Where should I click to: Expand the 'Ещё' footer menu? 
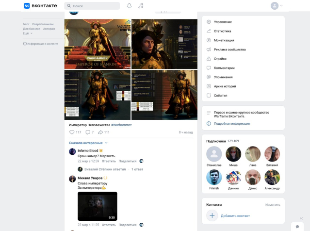click(28, 33)
